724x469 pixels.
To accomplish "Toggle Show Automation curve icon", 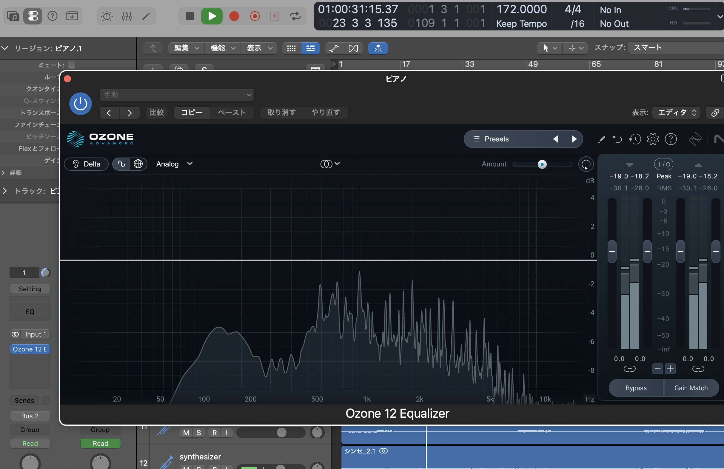I will point(334,48).
